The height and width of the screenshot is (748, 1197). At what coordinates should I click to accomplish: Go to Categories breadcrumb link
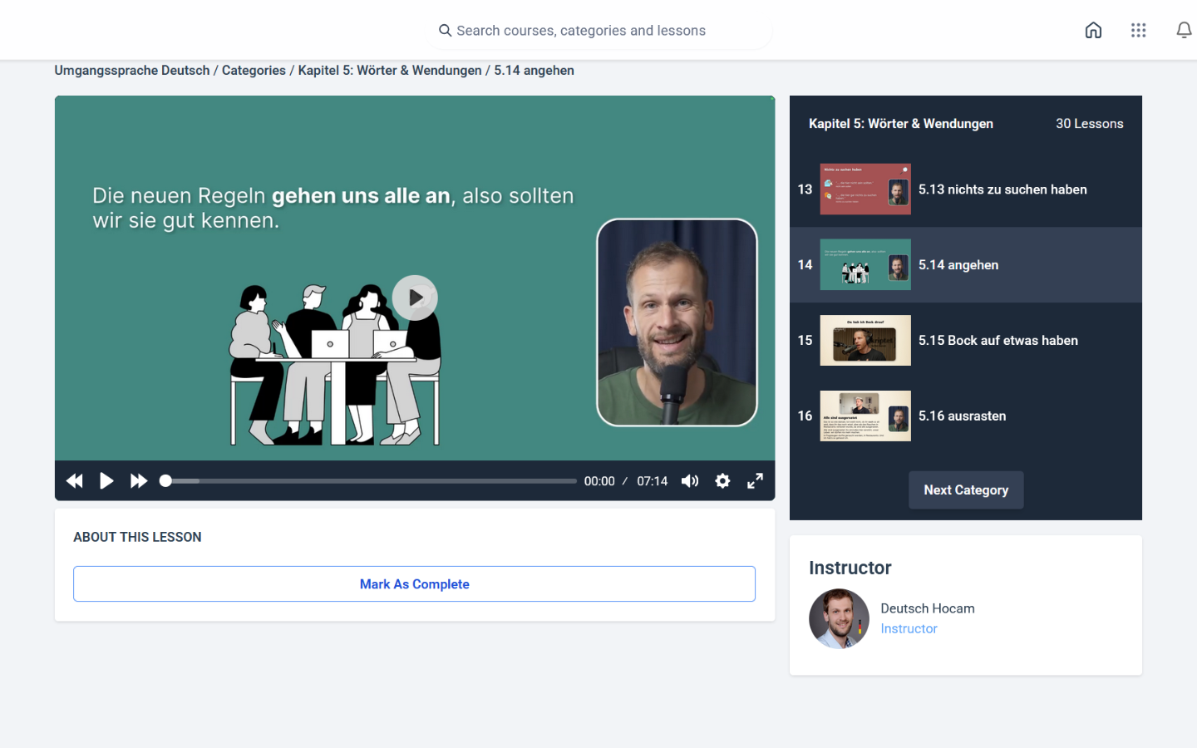(x=254, y=71)
